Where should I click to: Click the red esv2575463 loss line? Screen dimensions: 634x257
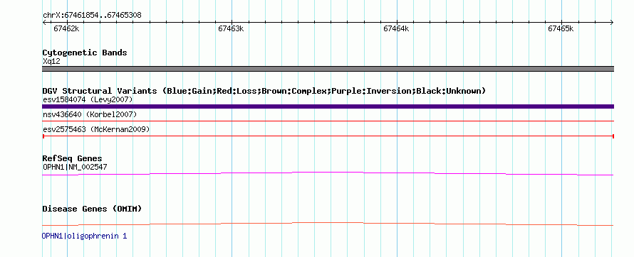pos(328,136)
